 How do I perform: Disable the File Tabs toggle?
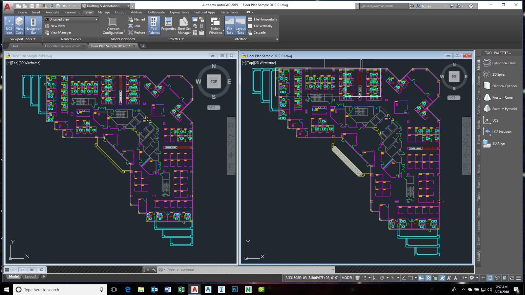click(229, 26)
